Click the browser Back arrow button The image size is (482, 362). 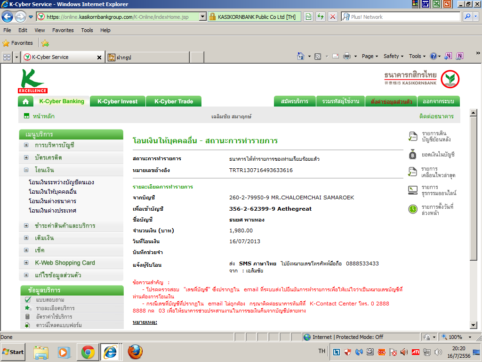pyautogui.click(x=8, y=16)
